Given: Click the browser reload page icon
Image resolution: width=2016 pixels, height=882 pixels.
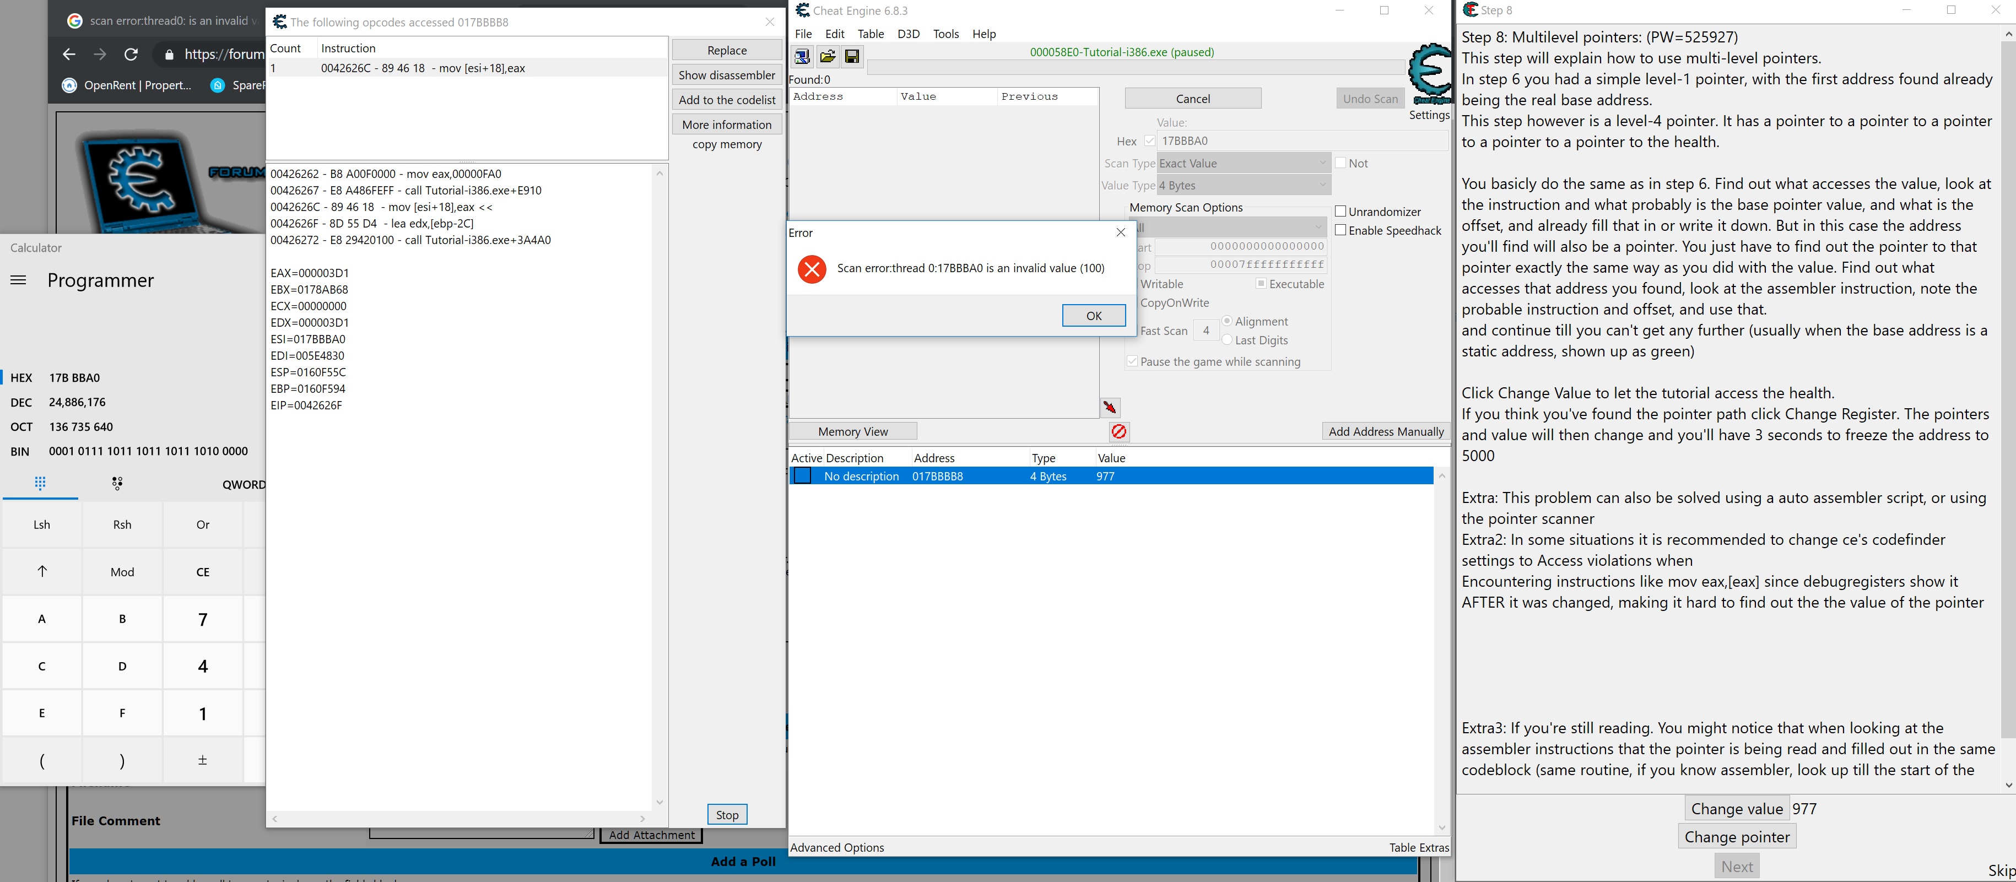Looking at the screenshot, I should pyautogui.click(x=132, y=54).
